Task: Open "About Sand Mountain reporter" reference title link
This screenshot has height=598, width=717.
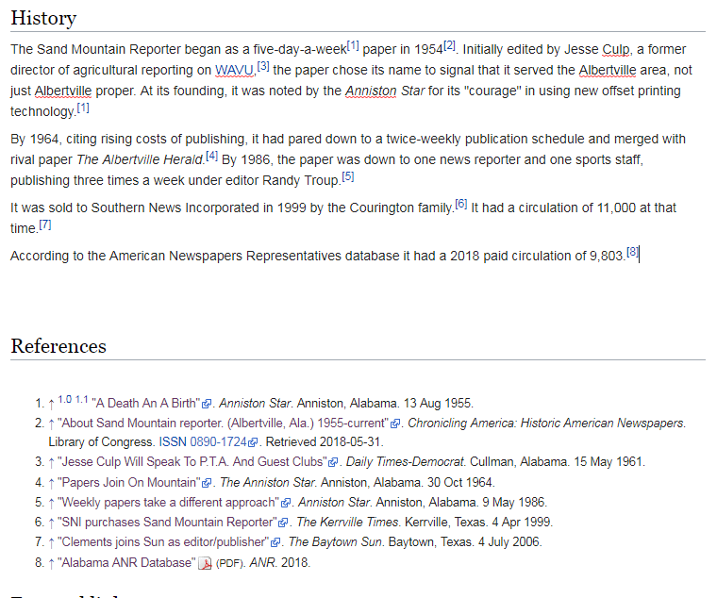Action: click(223, 423)
